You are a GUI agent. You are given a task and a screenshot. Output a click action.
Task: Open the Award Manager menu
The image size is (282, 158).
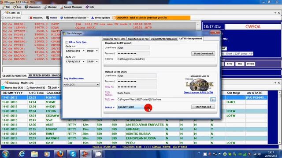click(71, 7)
